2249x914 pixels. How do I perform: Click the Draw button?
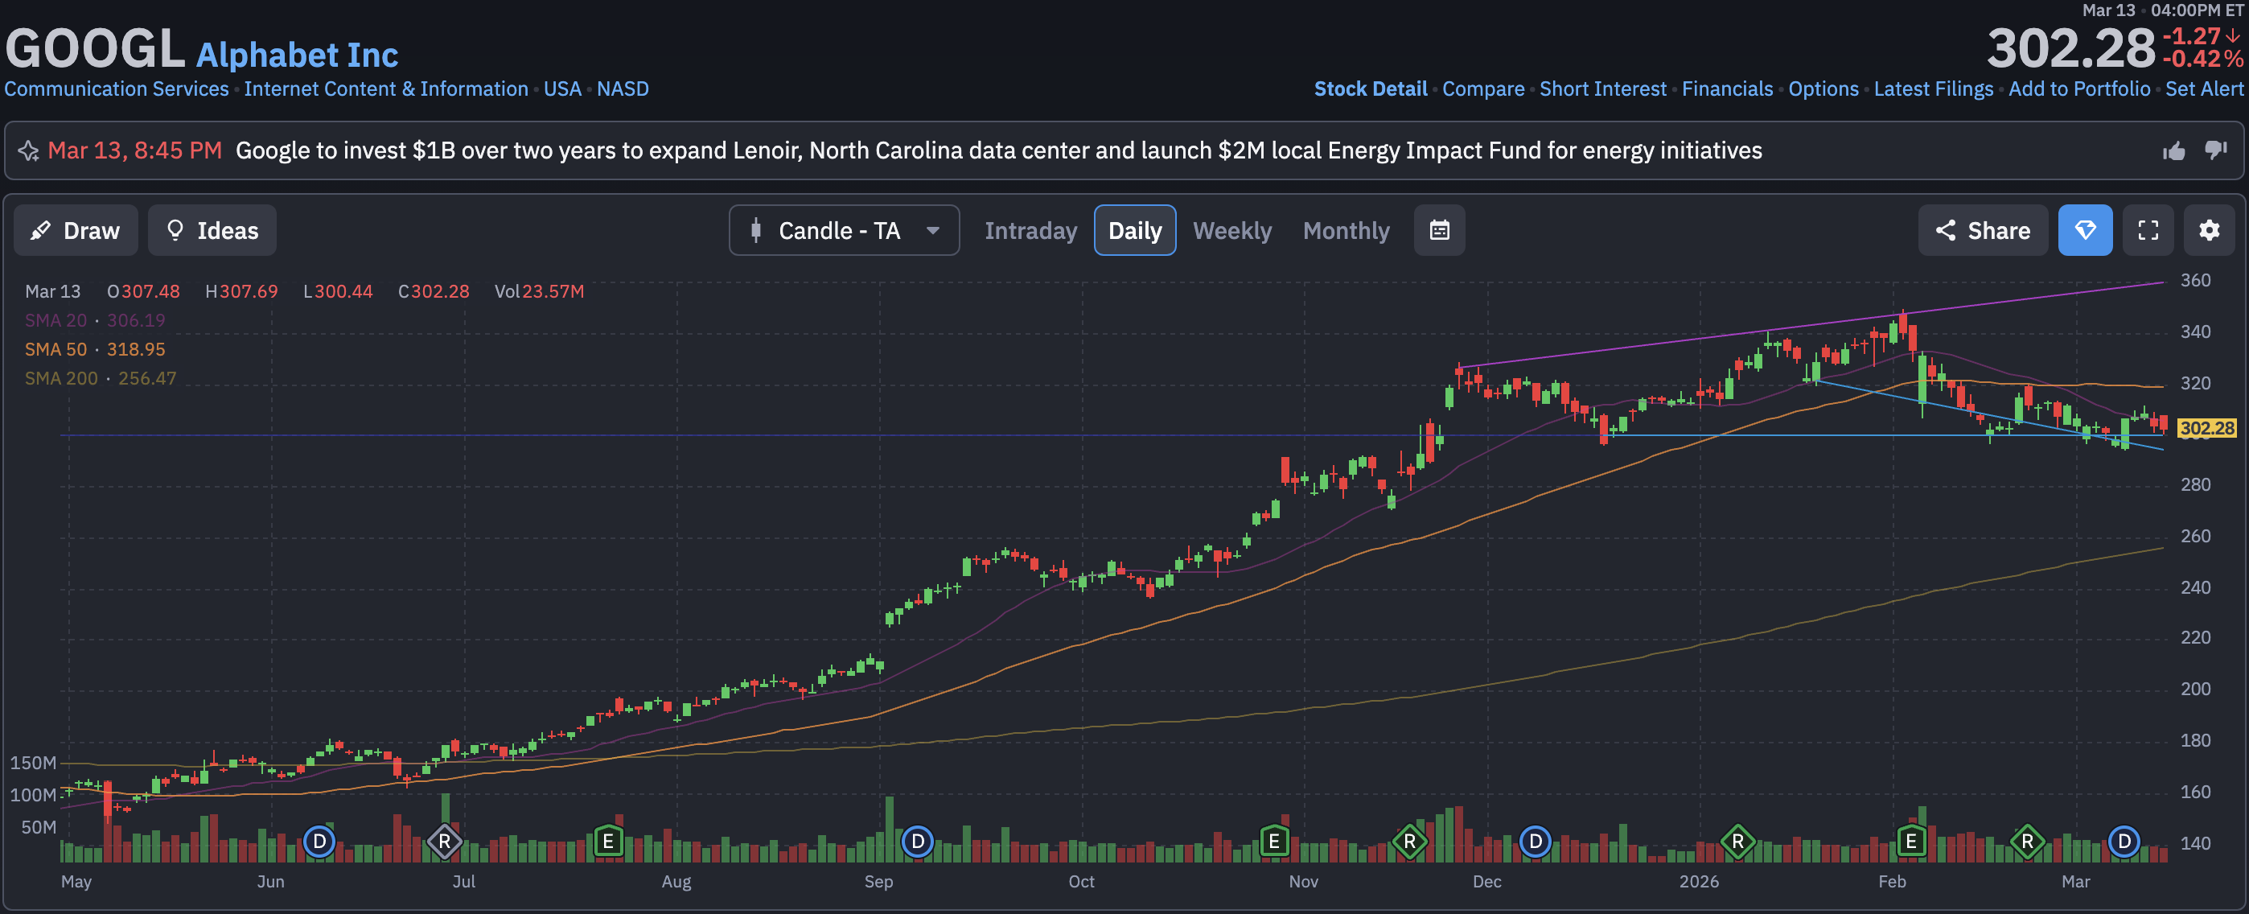coord(76,230)
